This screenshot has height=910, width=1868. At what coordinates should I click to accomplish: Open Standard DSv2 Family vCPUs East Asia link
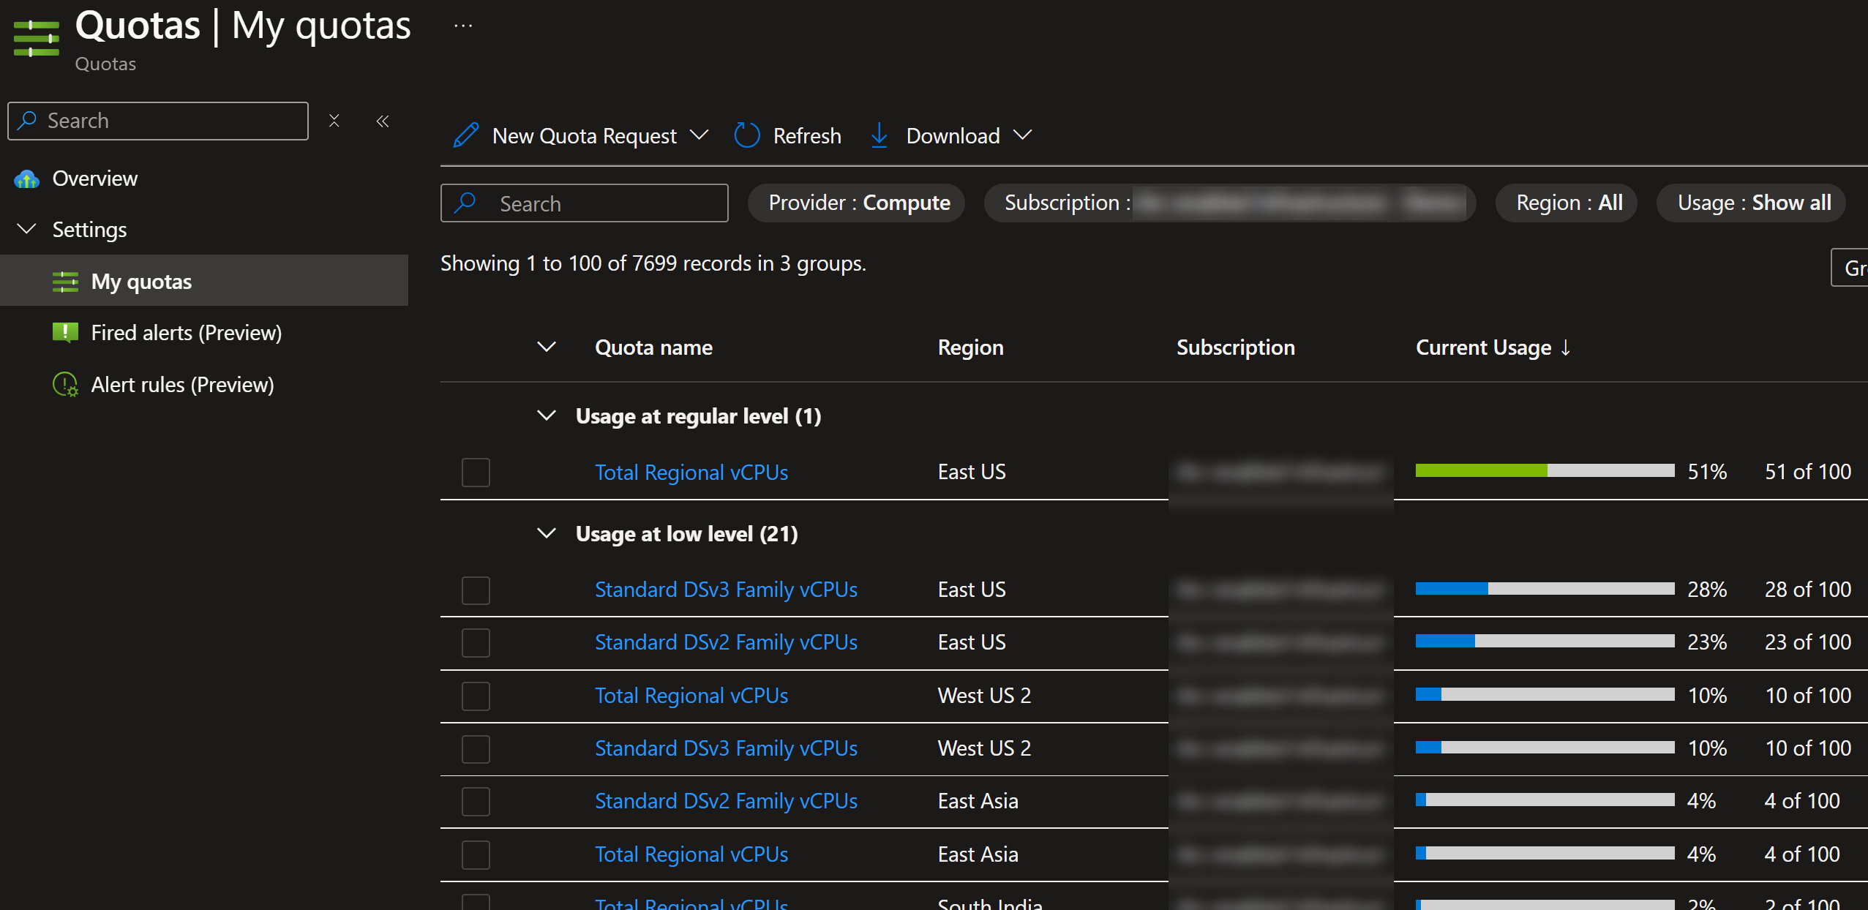[726, 801]
